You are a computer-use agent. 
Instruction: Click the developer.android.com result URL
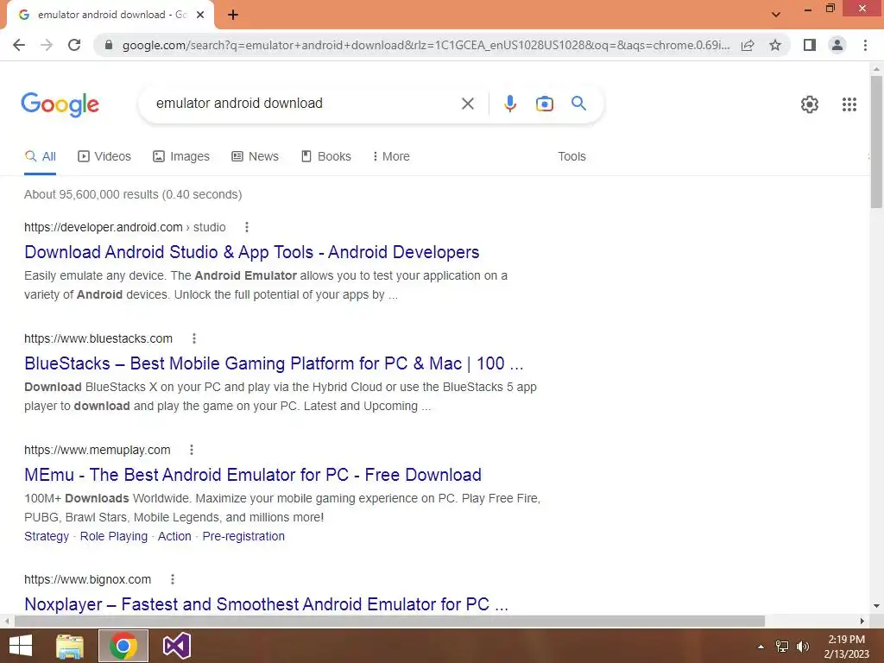click(x=124, y=227)
